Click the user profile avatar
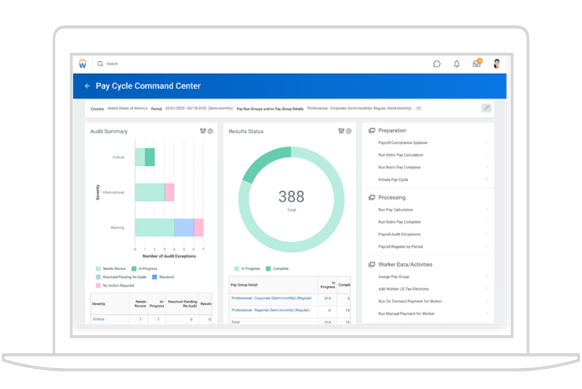The image size is (582, 389). click(x=496, y=64)
